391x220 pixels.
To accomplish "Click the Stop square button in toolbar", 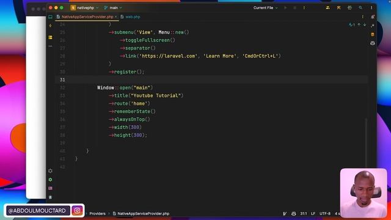I will coord(294,8).
